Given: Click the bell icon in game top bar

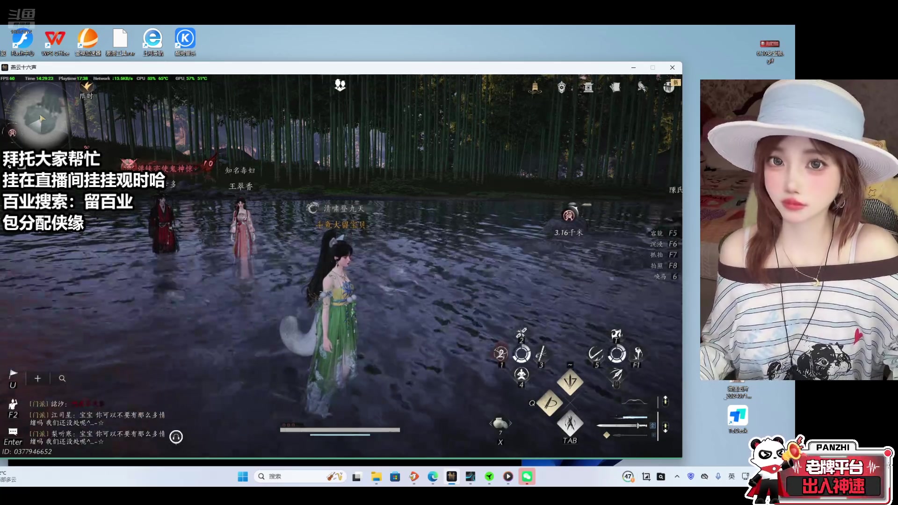Looking at the screenshot, I should pos(535,87).
